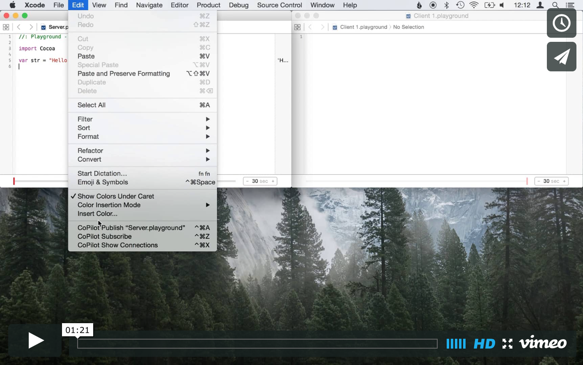
Task: Increase timeline duration with plus in Client window
Action: coord(564,181)
